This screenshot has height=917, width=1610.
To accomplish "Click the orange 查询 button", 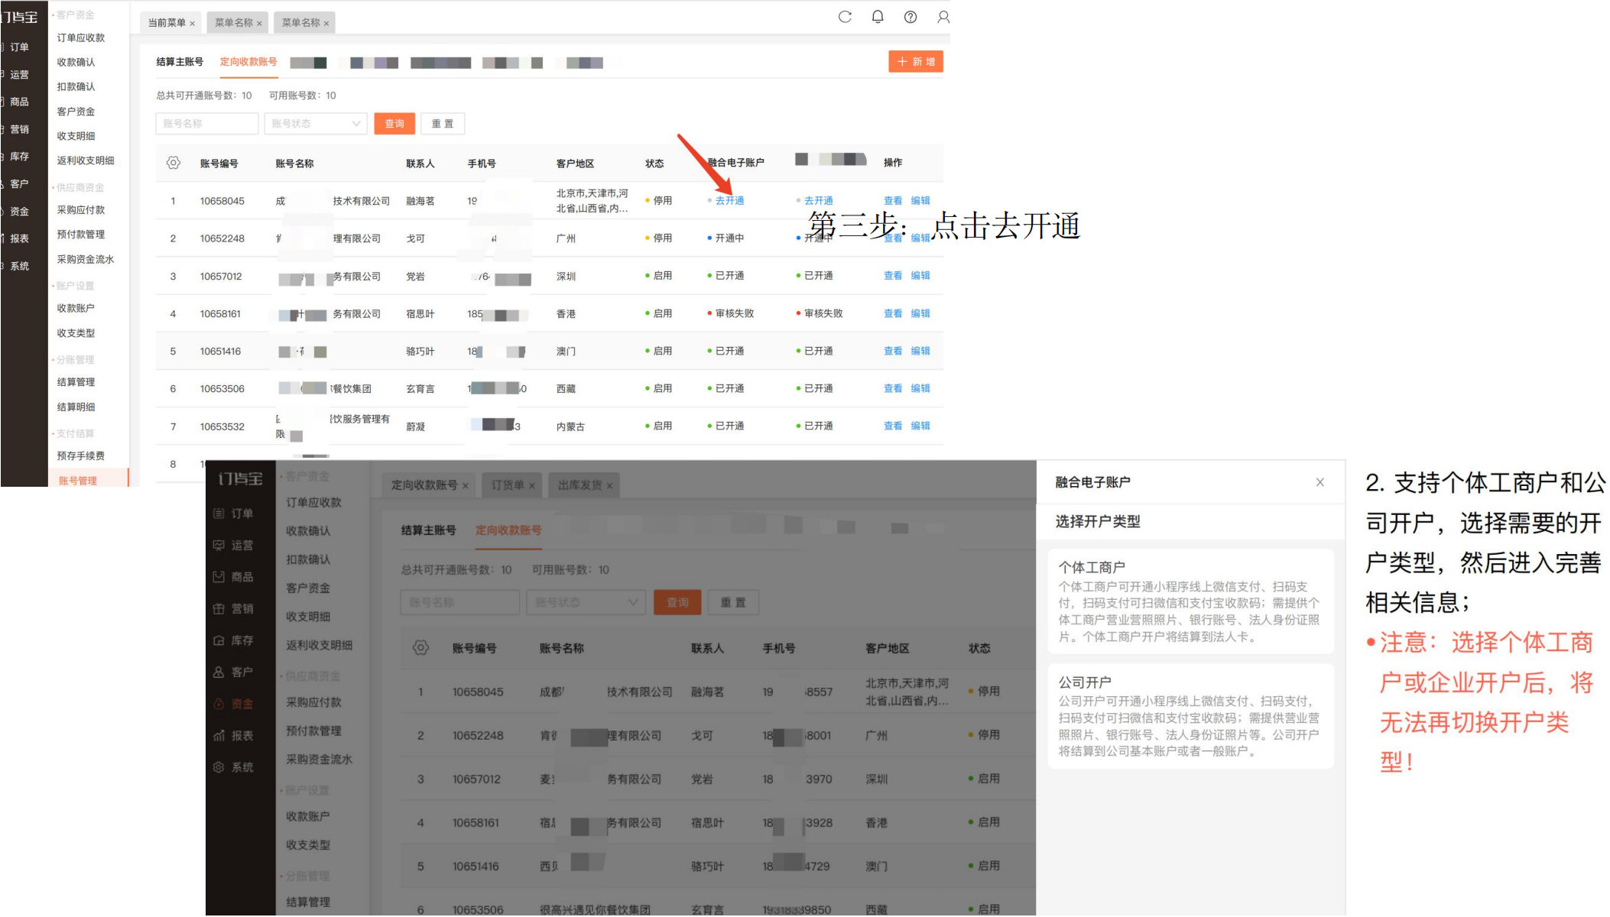I will 394,124.
